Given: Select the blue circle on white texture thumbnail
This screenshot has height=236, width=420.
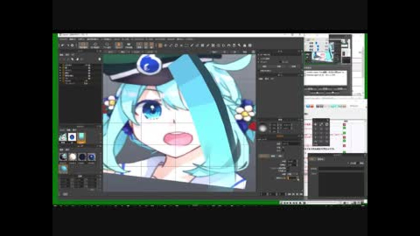Looking at the screenshot, I should pos(72,137).
